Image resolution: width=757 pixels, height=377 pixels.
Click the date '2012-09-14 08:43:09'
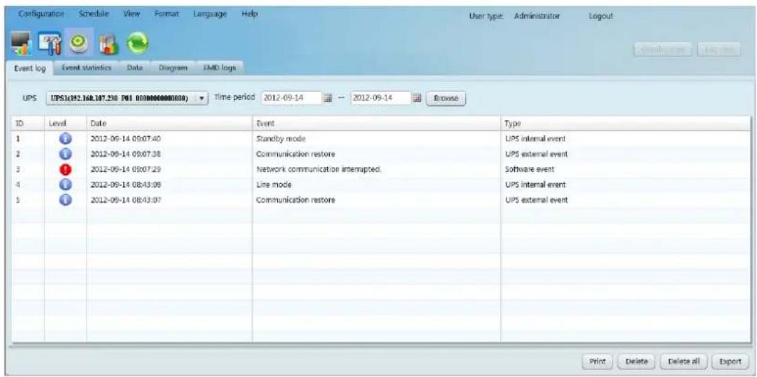pos(126,184)
